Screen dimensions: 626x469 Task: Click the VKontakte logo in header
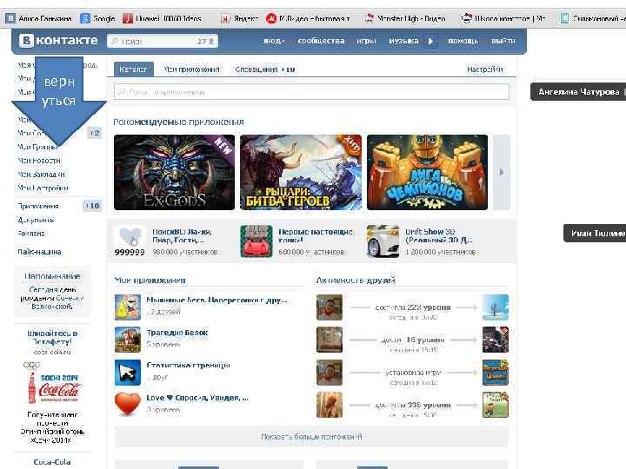(59, 41)
